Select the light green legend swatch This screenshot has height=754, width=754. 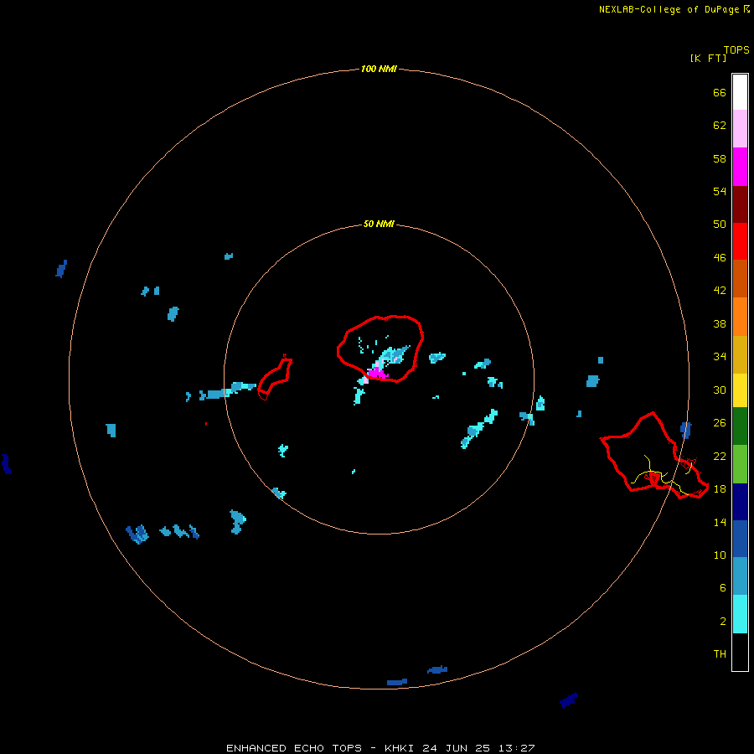coord(740,464)
